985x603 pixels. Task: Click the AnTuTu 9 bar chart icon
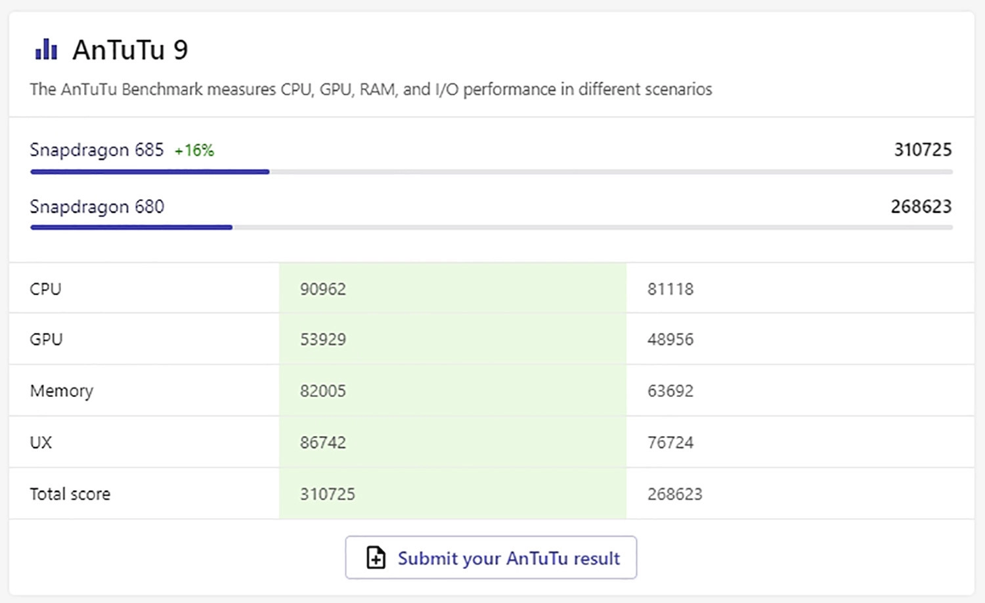(46, 49)
